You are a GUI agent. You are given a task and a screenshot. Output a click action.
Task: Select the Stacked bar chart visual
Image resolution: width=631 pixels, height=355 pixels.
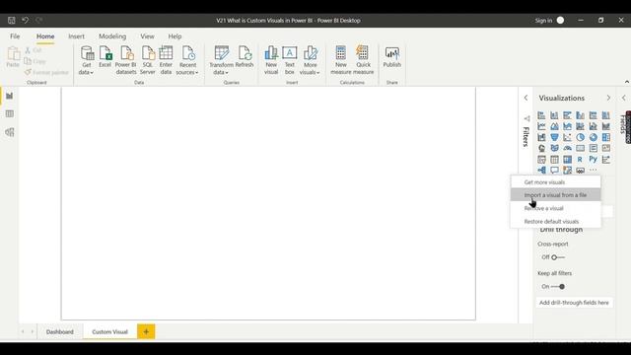point(541,115)
